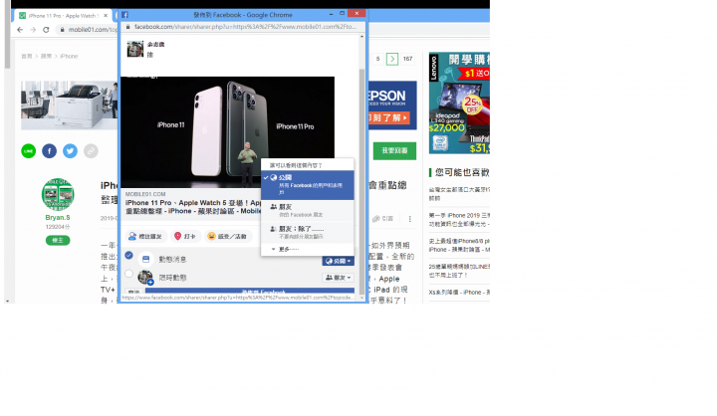Share via the Twitter bird icon
Image resolution: width=717 pixels, height=416 pixels.
(x=70, y=151)
